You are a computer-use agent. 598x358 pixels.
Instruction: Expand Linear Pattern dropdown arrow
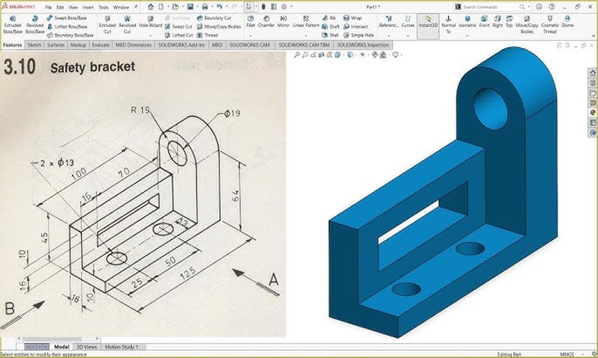click(x=306, y=35)
